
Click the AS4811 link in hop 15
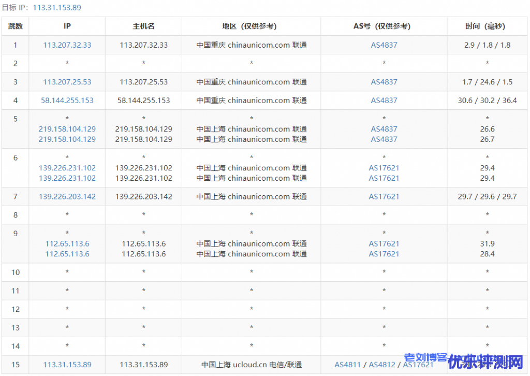coord(347,365)
